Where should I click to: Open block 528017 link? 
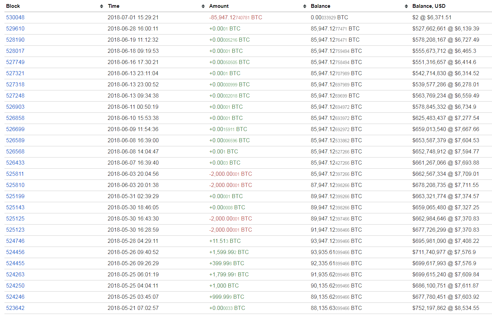[15, 51]
